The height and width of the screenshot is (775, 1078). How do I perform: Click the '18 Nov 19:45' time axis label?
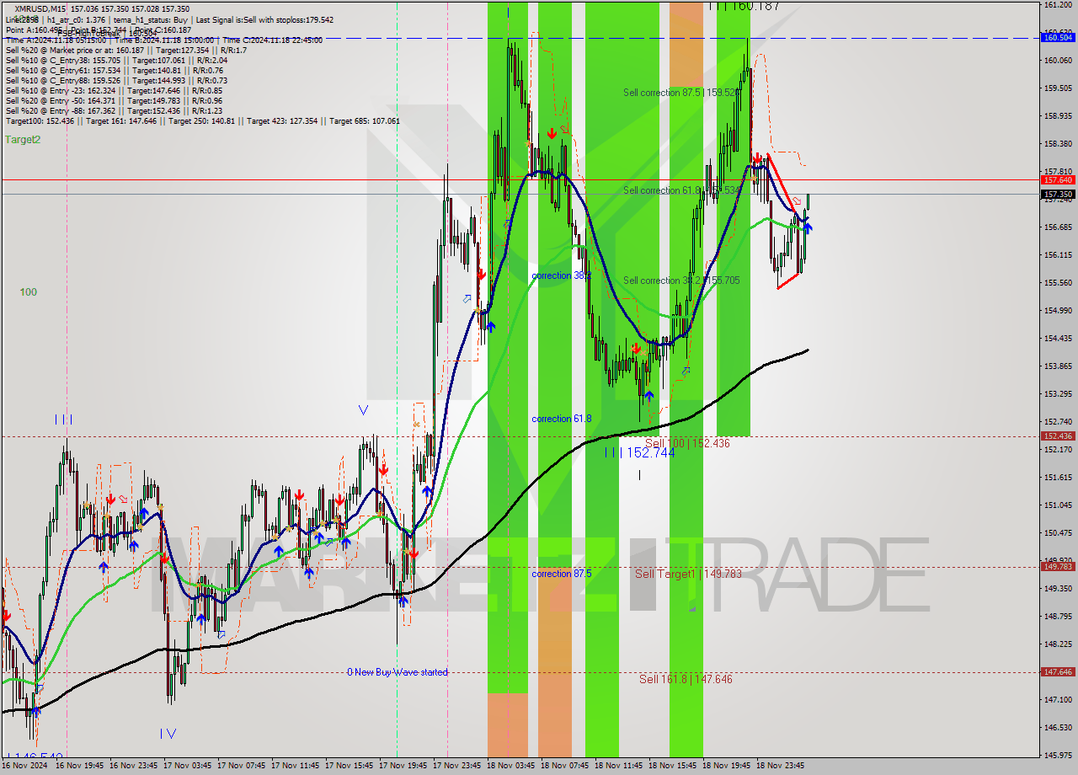pyautogui.click(x=727, y=767)
